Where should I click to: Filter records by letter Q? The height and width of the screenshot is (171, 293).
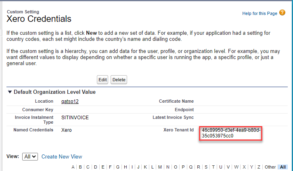191,167
